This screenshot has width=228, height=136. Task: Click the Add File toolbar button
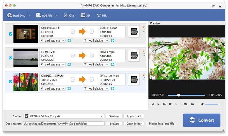(x=44, y=15)
